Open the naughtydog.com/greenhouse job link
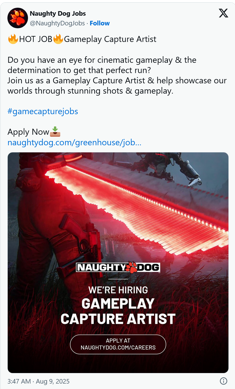 (75, 142)
